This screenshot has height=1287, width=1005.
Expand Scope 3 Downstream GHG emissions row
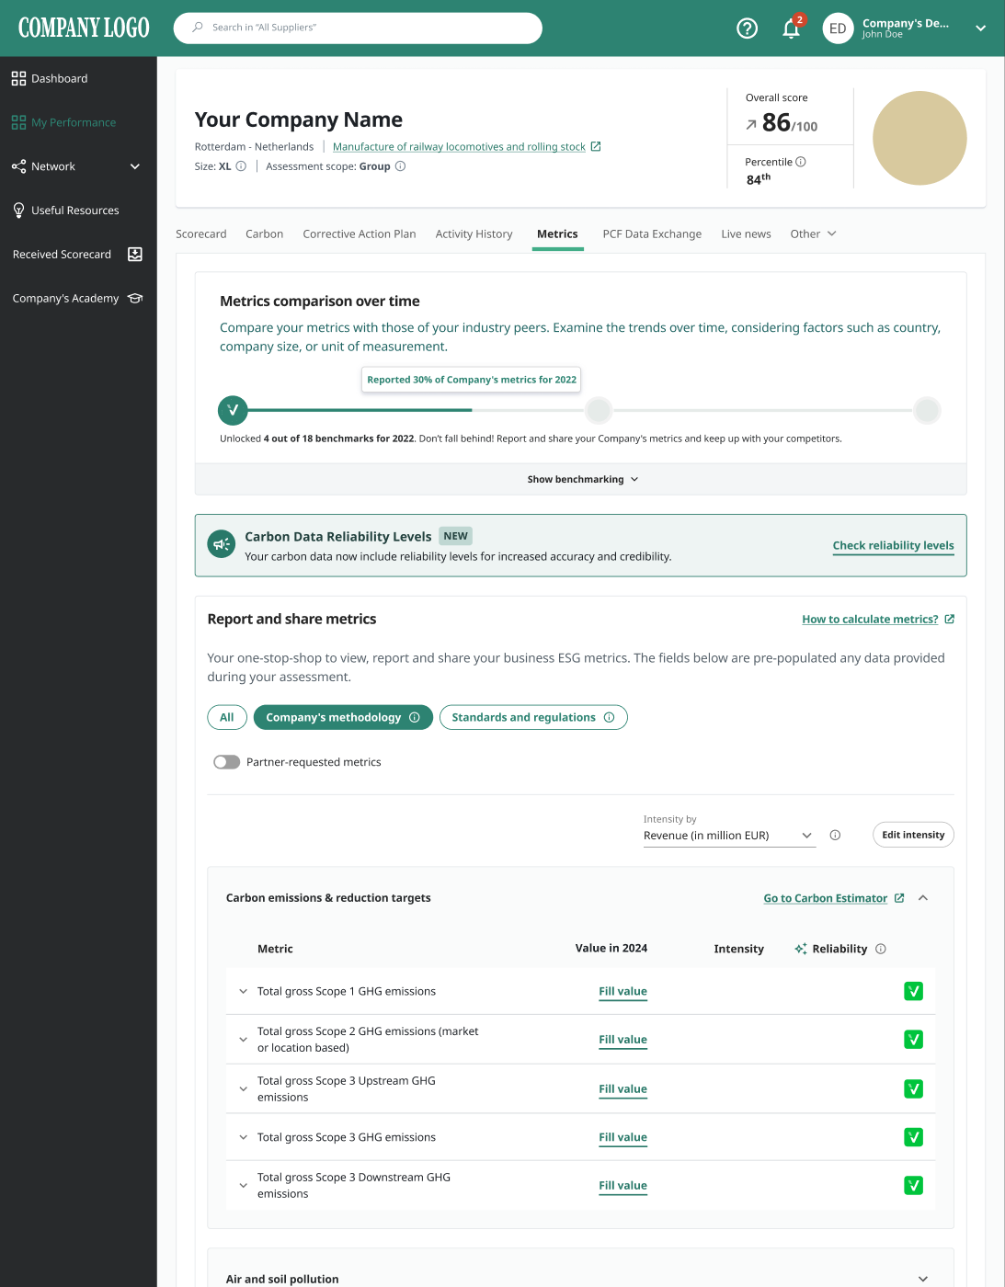coord(243,1186)
